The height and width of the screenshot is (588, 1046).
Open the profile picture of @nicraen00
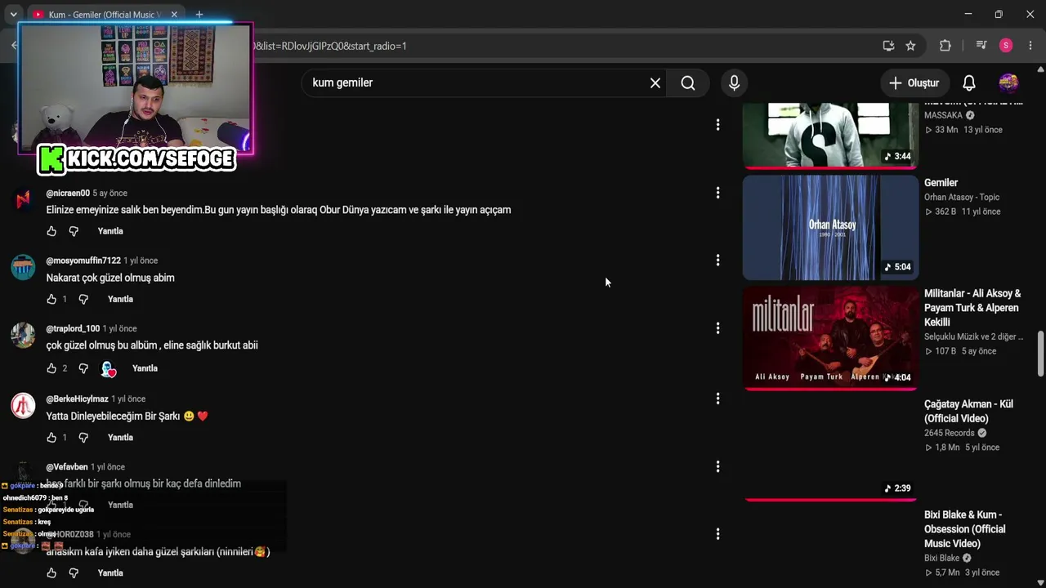(x=23, y=199)
